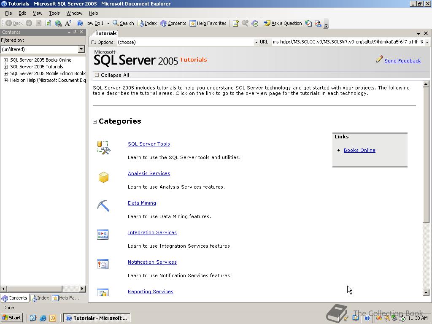Open the Analysis Services link

(149, 173)
